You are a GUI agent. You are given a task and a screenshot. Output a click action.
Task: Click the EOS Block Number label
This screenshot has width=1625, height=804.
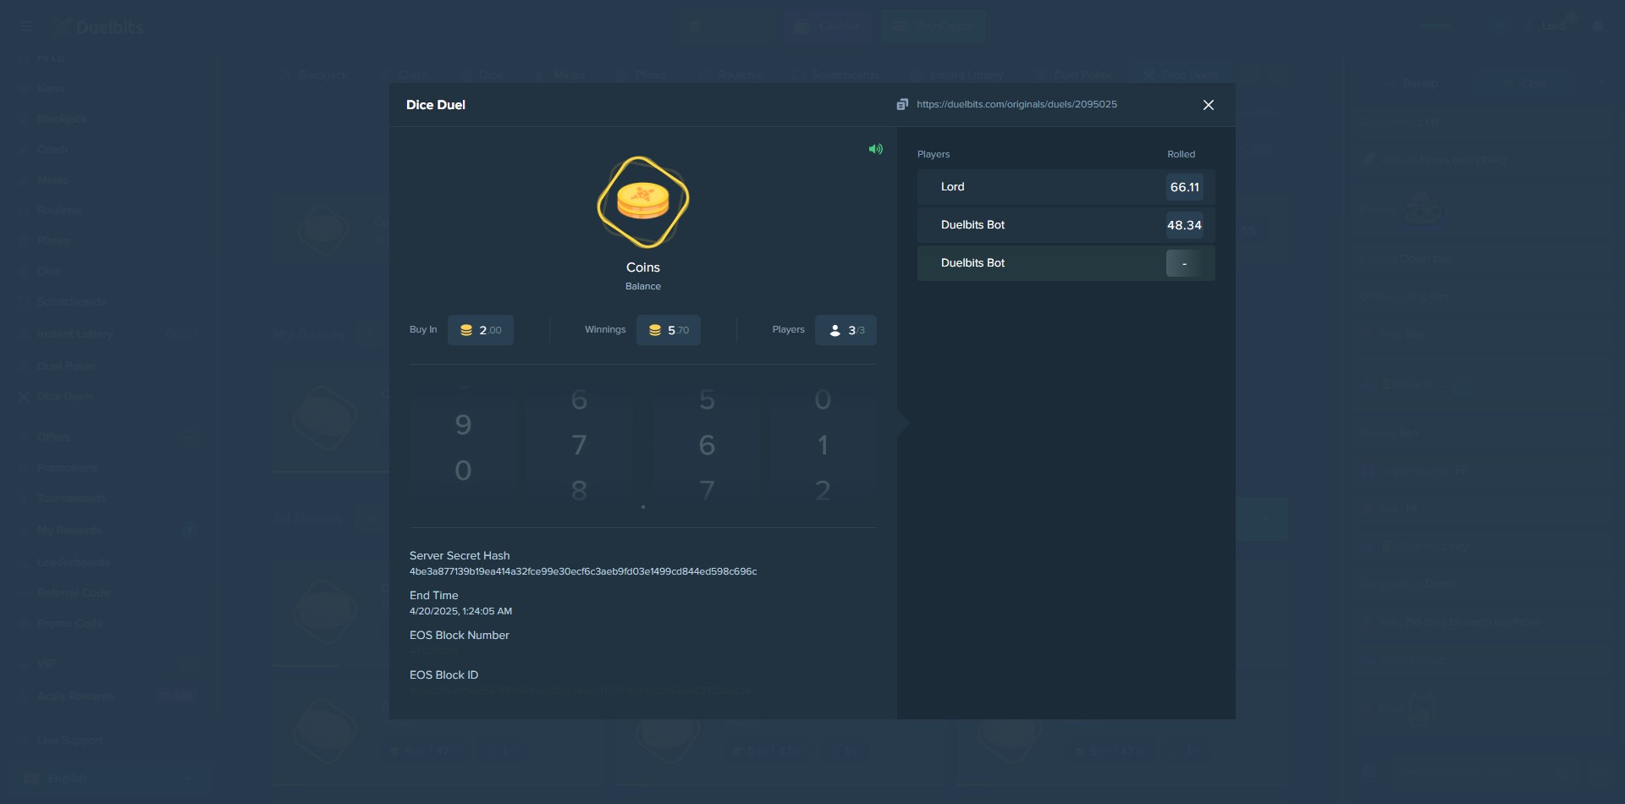[460, 635]
